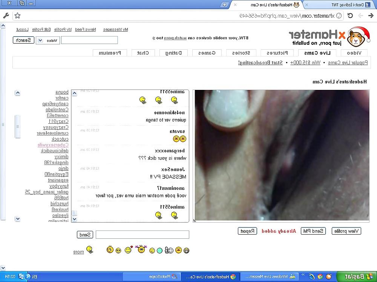Viewport: 377px width, 282px height.
Task: Click the chat box scroll-up arrow
Action: click(x=75, y=93)
